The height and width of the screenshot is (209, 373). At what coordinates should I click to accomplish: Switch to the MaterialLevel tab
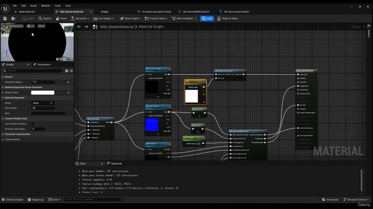pyautogui.click(x=27, y=12)
